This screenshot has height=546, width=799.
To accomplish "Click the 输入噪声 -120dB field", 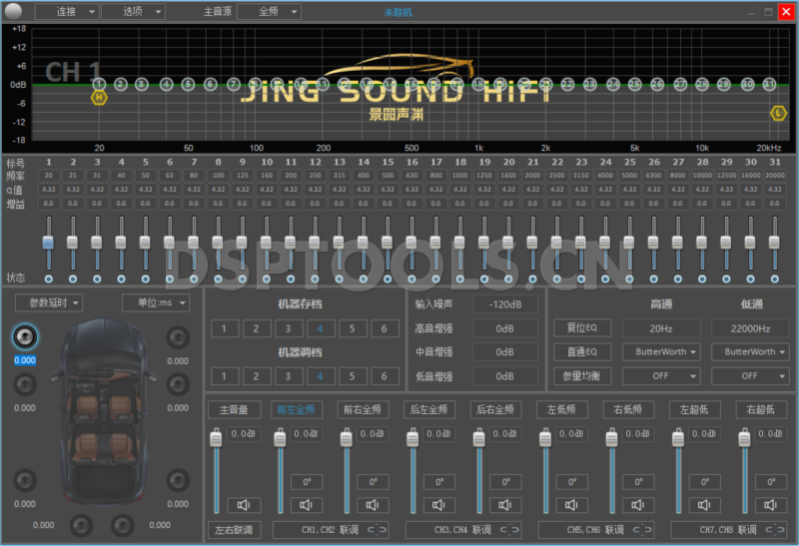I will coord(505,304).
